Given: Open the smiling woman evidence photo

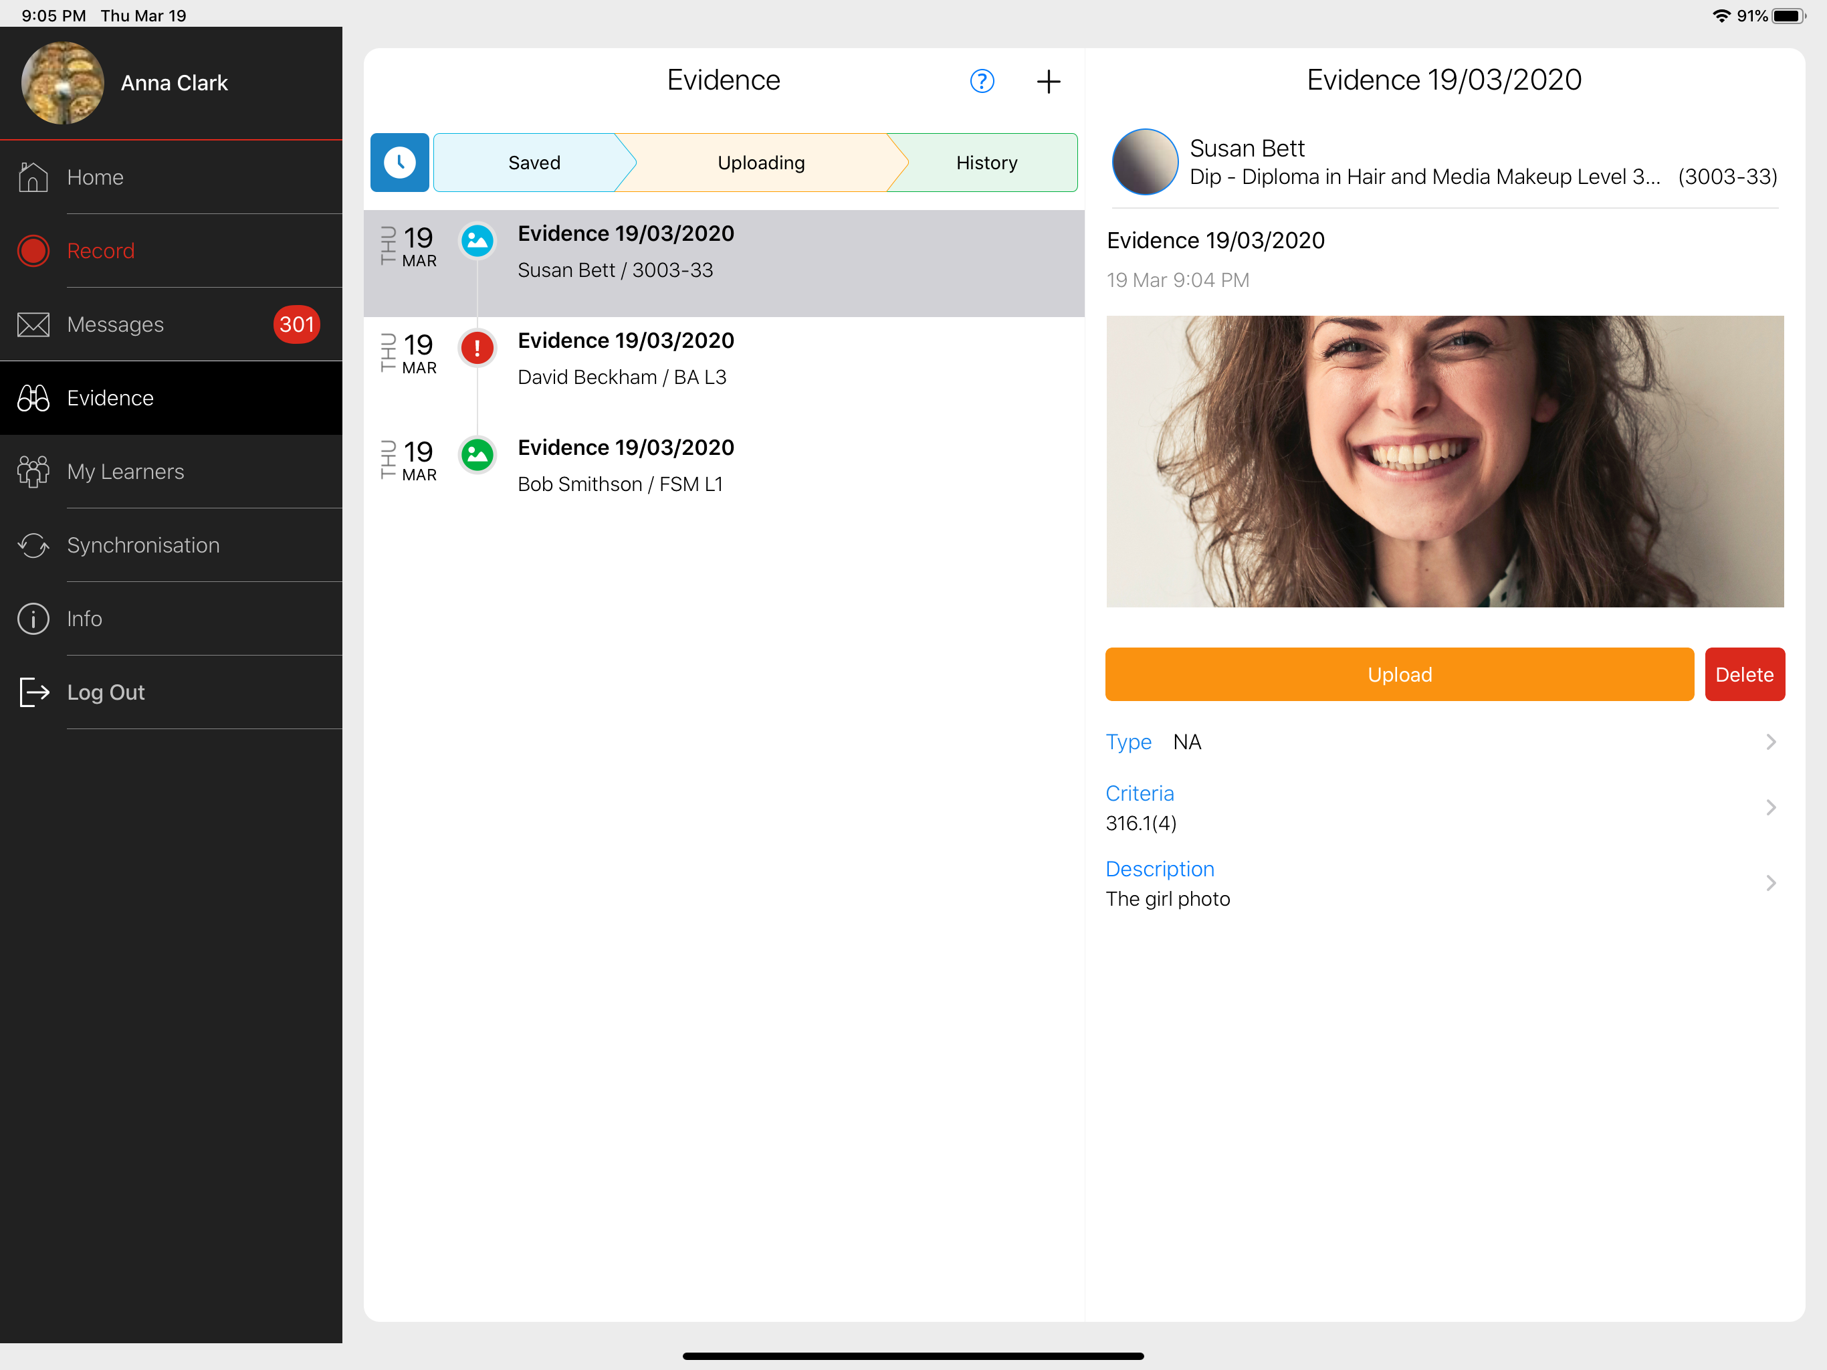Looking at the screenshot, I should point(1444,461).
